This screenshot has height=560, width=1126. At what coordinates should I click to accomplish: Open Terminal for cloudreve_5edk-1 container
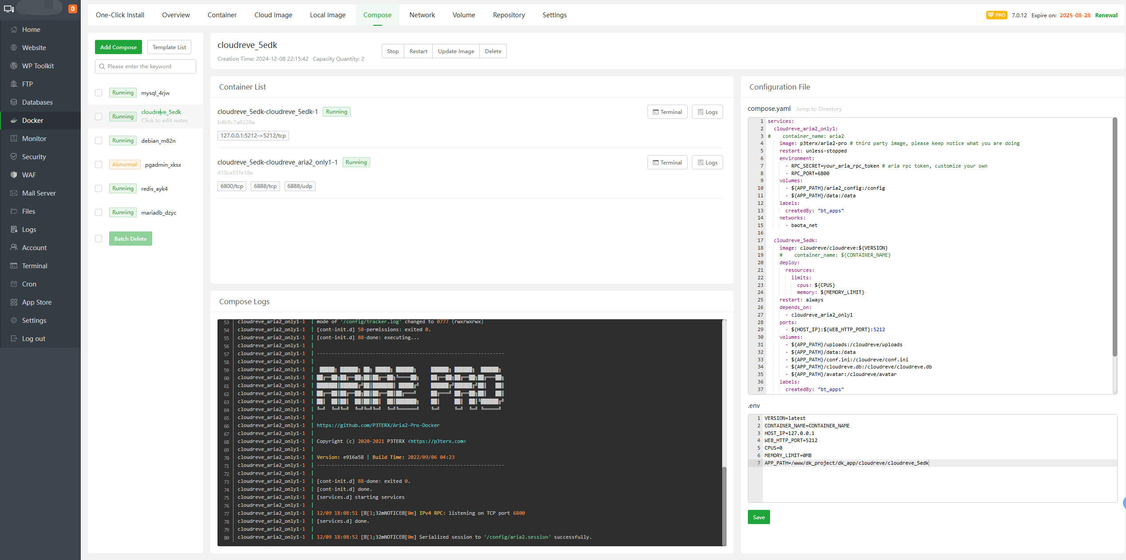(x=667, y=112)
